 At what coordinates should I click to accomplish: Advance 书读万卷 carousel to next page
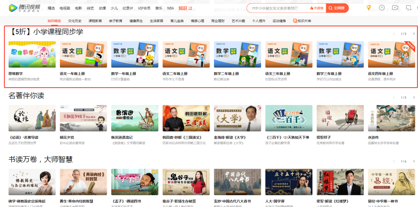coord(414,161)
